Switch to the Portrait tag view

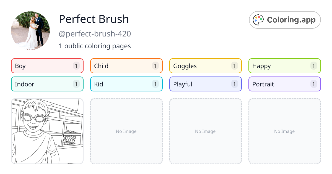284,84
